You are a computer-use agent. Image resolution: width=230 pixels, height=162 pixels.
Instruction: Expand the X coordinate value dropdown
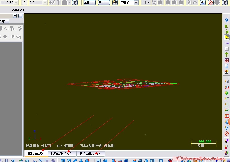[x=16, y=3]
